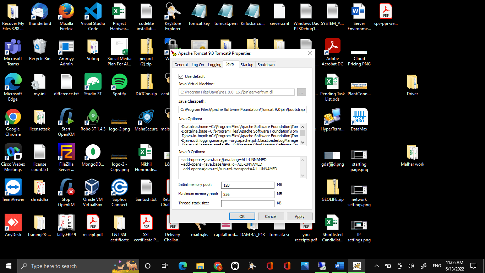Open Windows Start menu

pos(9,266)
